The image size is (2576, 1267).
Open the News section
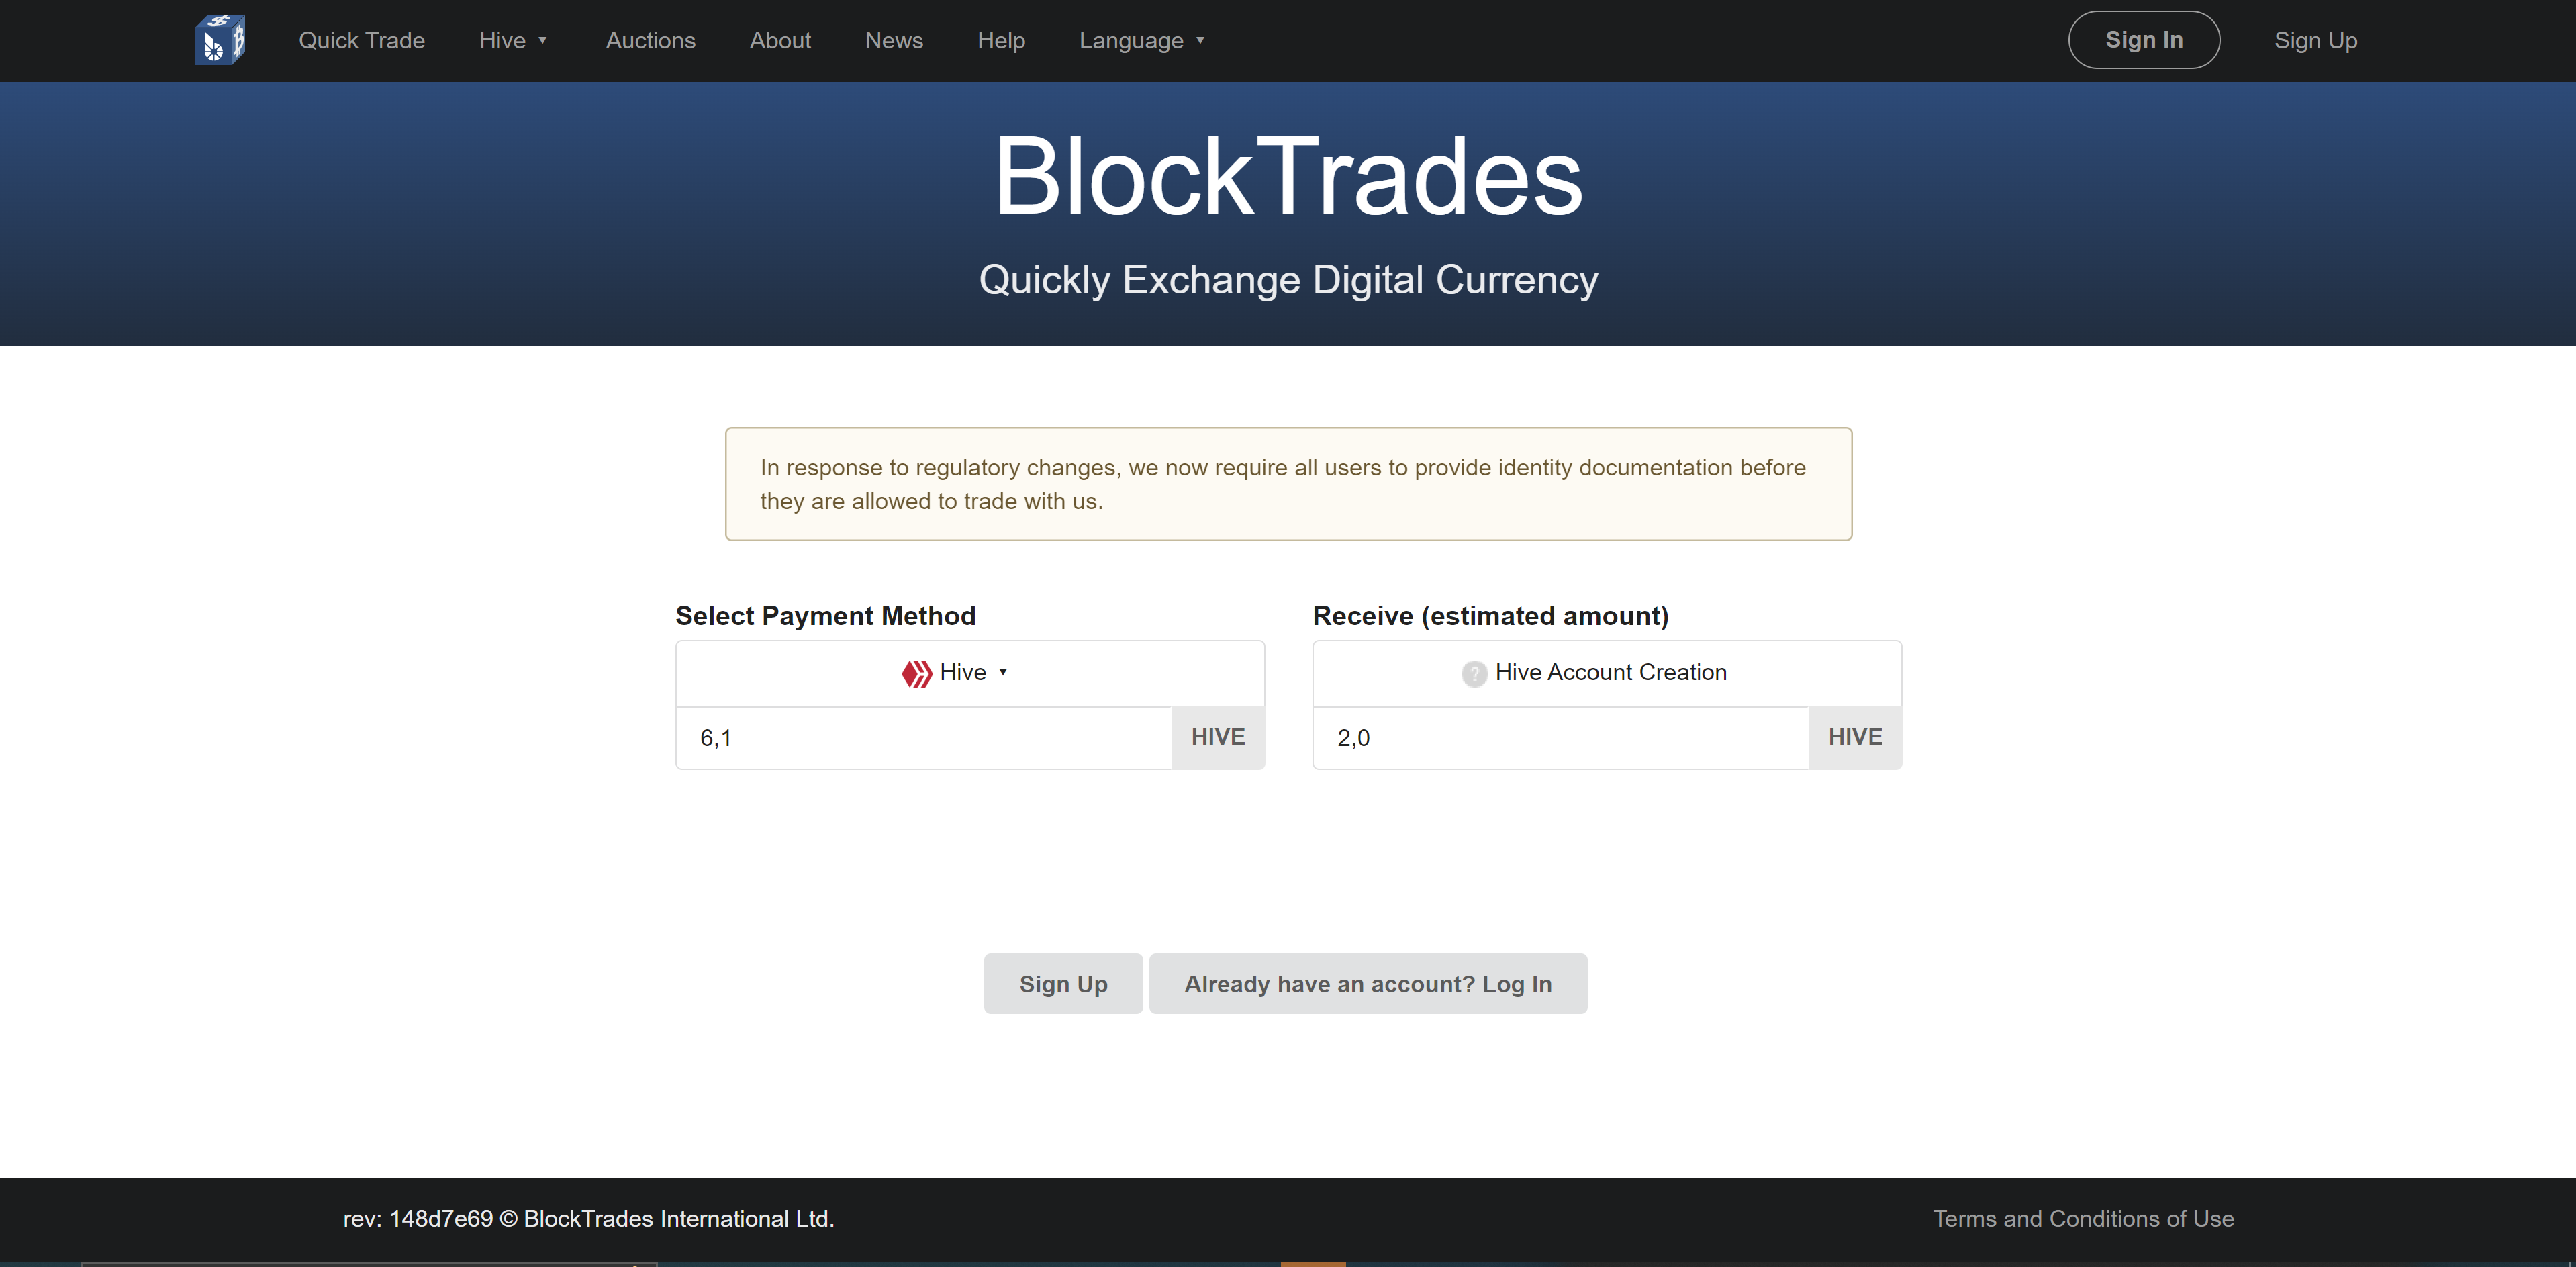click(894, 40)
